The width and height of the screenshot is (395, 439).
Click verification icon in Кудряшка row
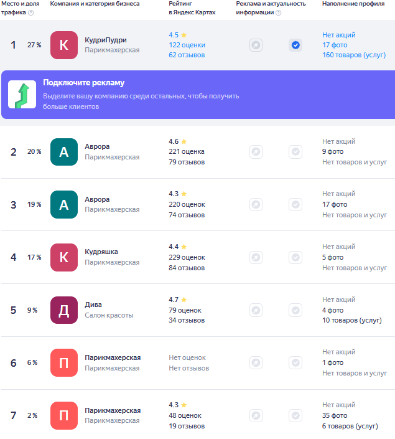pyautogui.click(x=295, y=257)
